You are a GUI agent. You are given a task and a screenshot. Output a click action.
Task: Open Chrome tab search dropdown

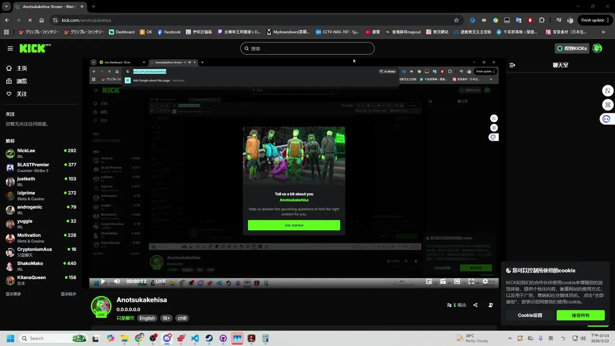(6, 7)
